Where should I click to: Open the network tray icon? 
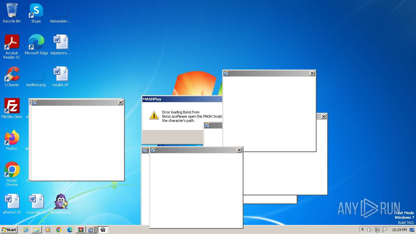[377, 230]
